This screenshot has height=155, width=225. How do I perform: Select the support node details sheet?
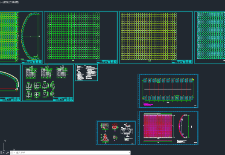[x=48, y=83]
